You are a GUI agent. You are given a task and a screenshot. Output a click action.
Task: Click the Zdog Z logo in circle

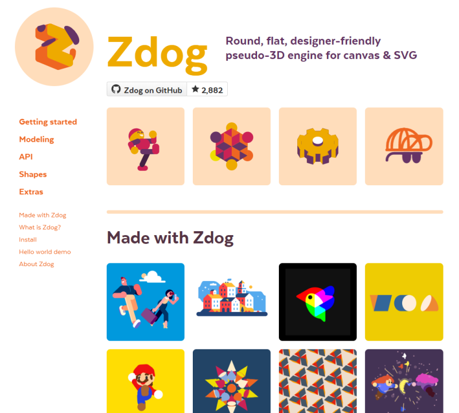(x=54, y=47)
